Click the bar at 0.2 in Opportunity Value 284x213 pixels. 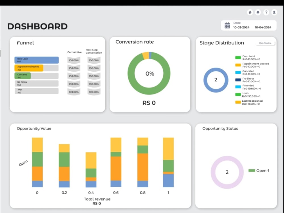64,166
